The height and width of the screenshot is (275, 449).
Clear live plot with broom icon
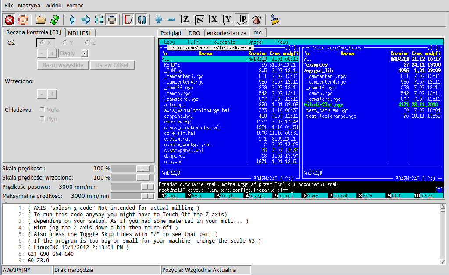pos(275,20)
